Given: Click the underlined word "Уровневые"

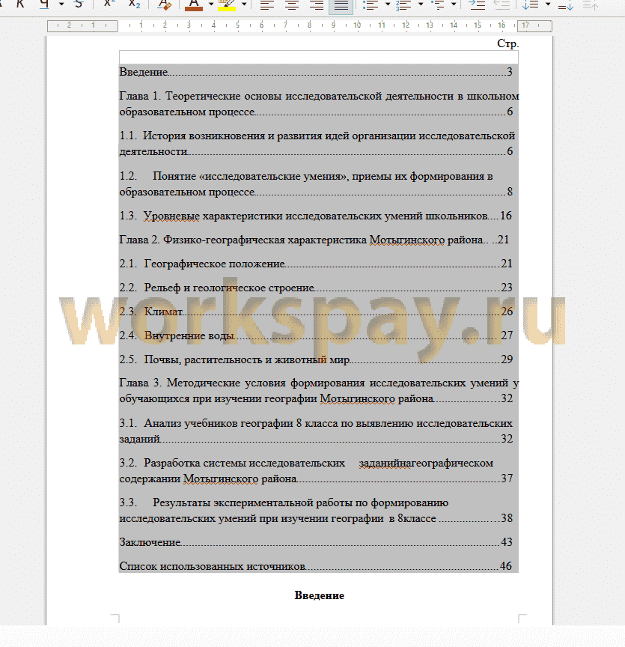Looking at the screenshot, I should [x=171, y=216].
